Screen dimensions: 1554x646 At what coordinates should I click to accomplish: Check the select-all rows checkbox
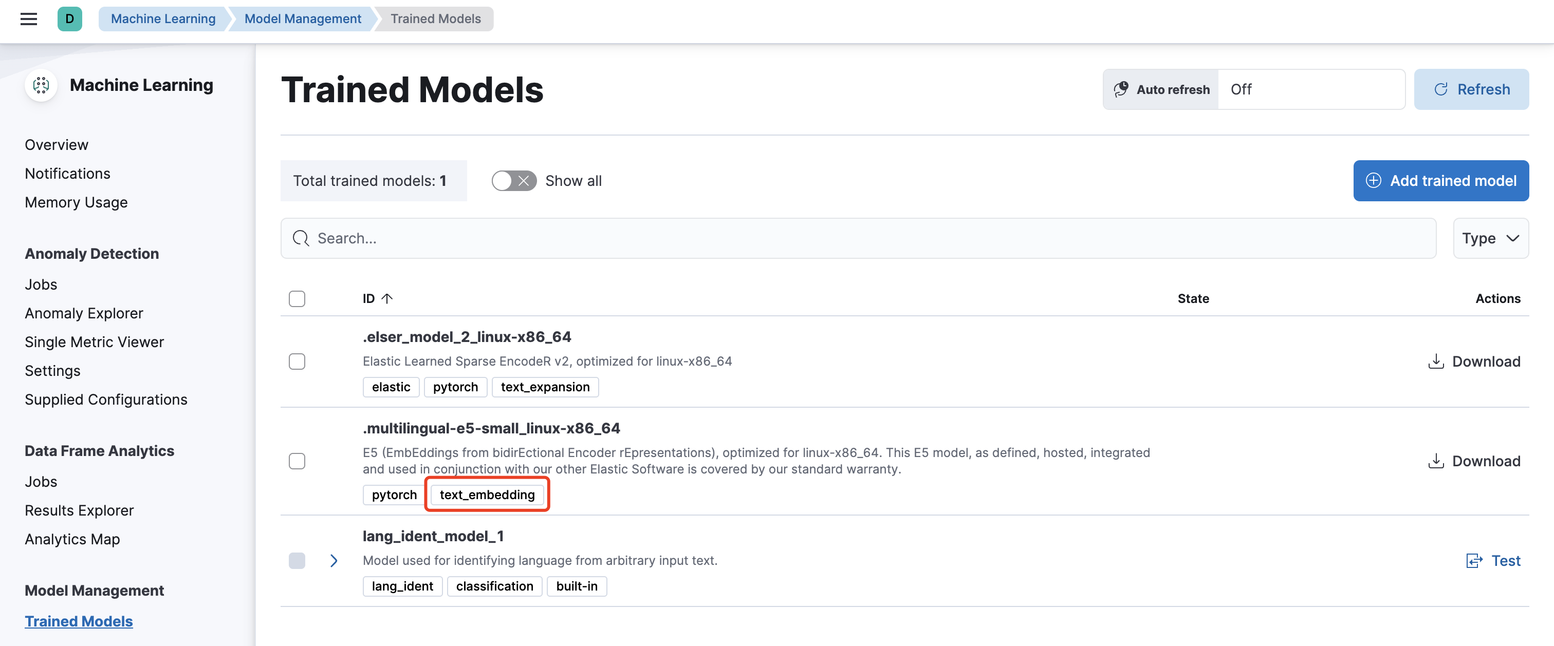tap(297, 299)
